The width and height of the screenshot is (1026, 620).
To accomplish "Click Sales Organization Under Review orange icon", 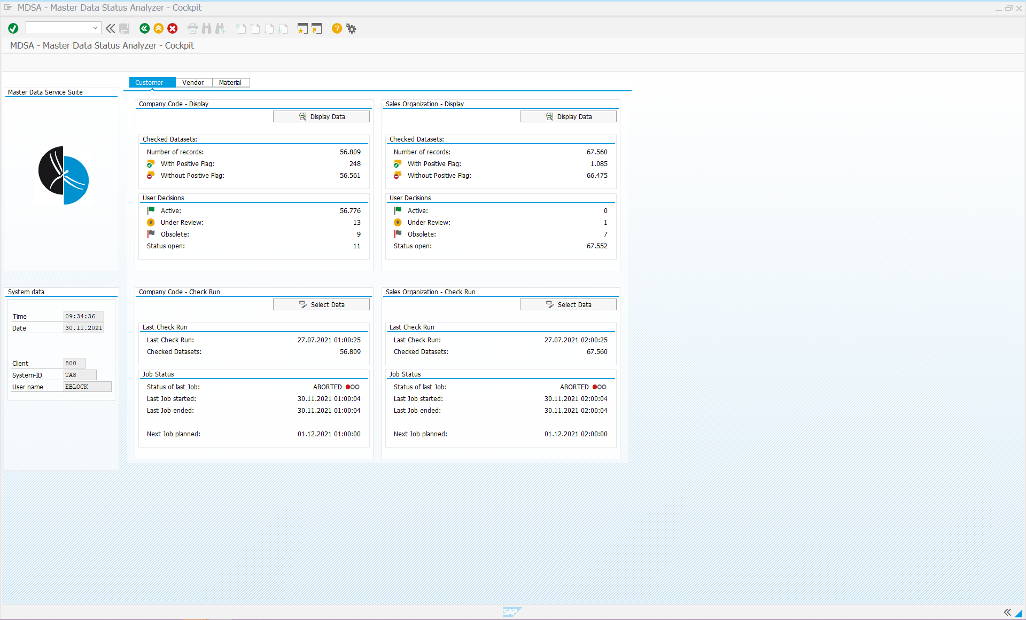I will tap(398, 222).
